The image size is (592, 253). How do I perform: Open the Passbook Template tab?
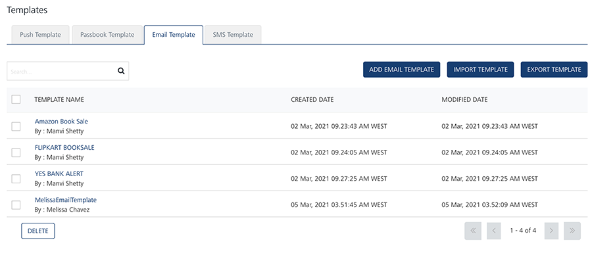click(107, 35)
